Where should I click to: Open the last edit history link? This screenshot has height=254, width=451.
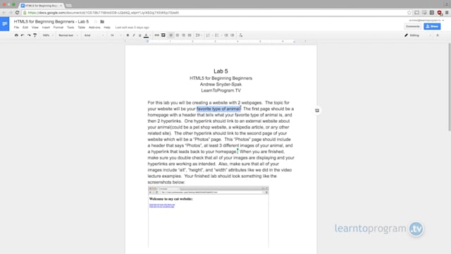coord(132,28)
